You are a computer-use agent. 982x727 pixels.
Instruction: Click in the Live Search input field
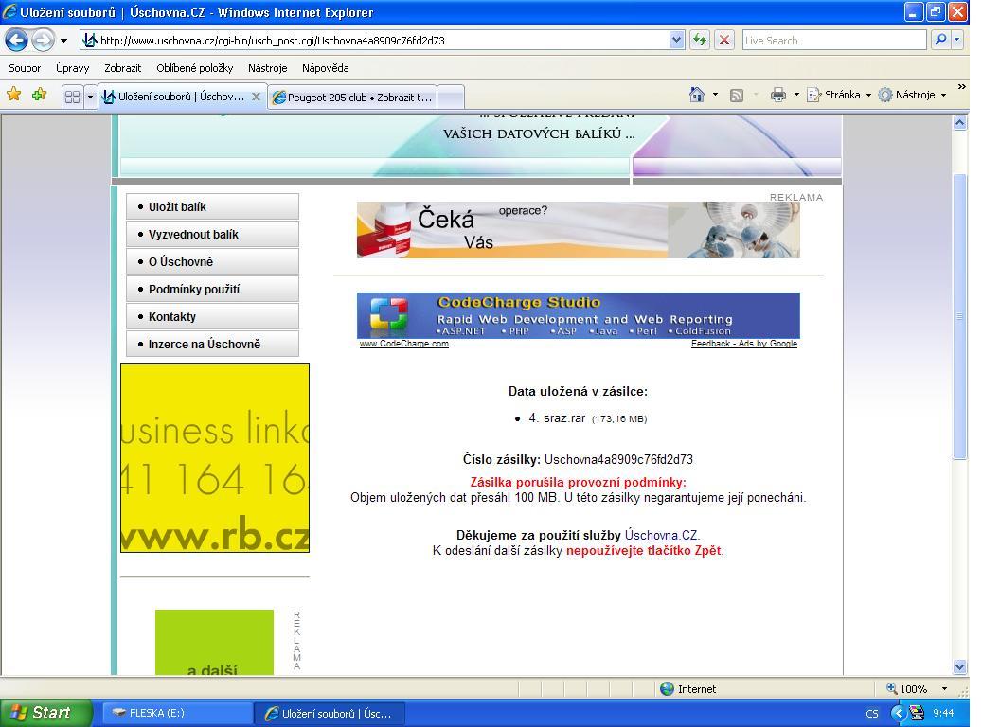[x=832, y=40]
